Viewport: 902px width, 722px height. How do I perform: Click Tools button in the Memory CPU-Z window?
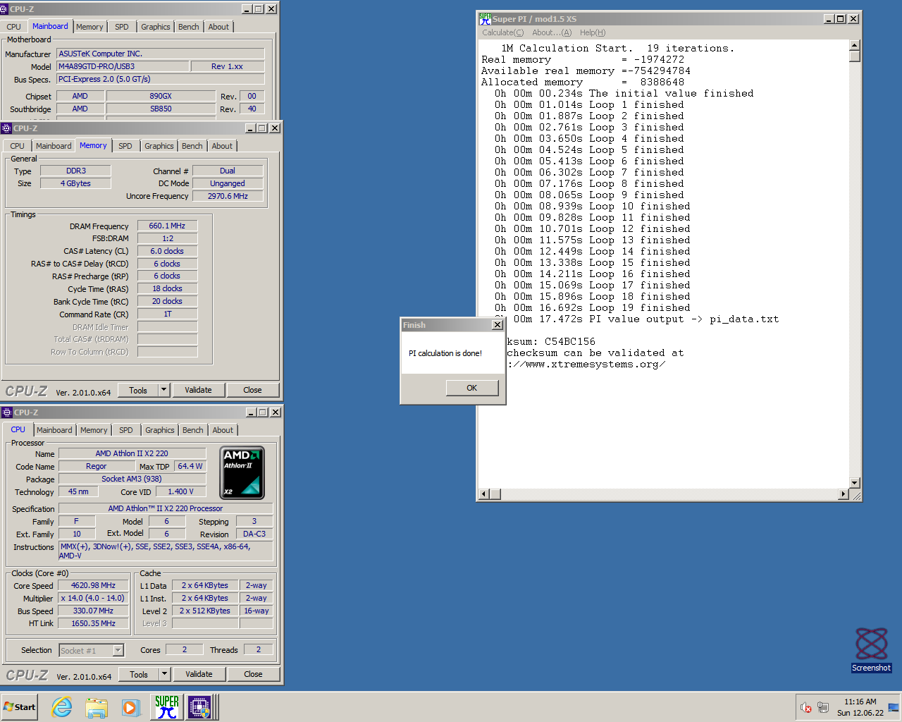(138, 390)
